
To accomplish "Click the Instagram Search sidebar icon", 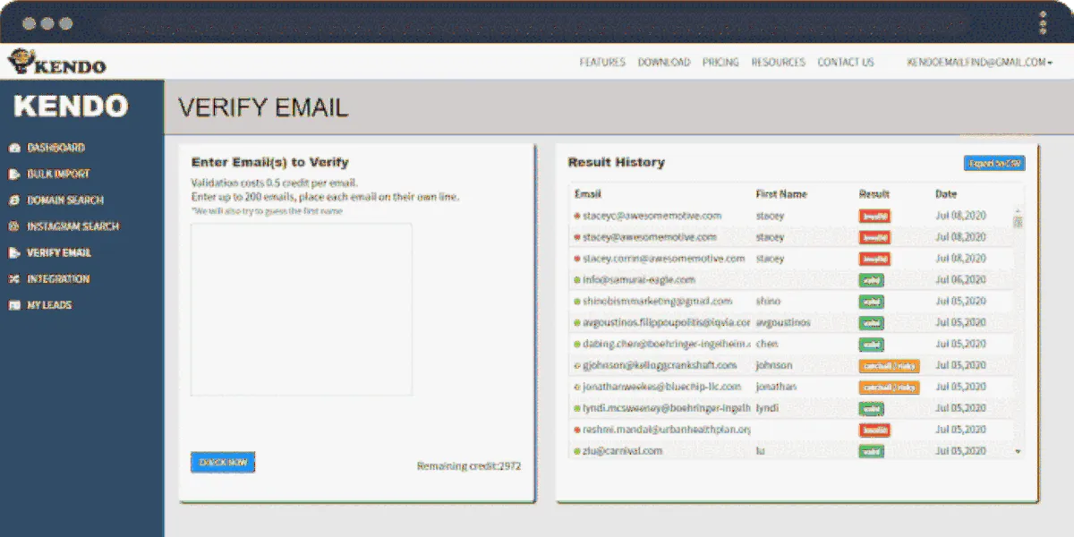I will pos(13,226).
